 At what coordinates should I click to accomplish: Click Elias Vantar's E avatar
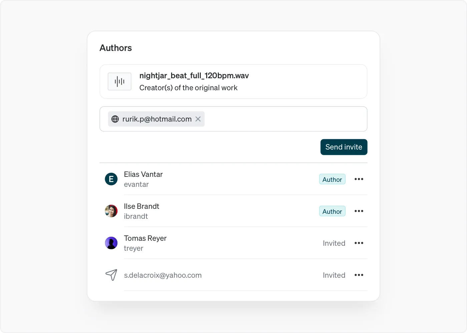(111, 179)
